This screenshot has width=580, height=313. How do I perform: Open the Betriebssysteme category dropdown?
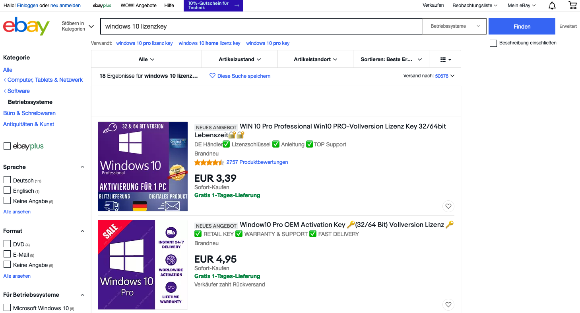454,26
